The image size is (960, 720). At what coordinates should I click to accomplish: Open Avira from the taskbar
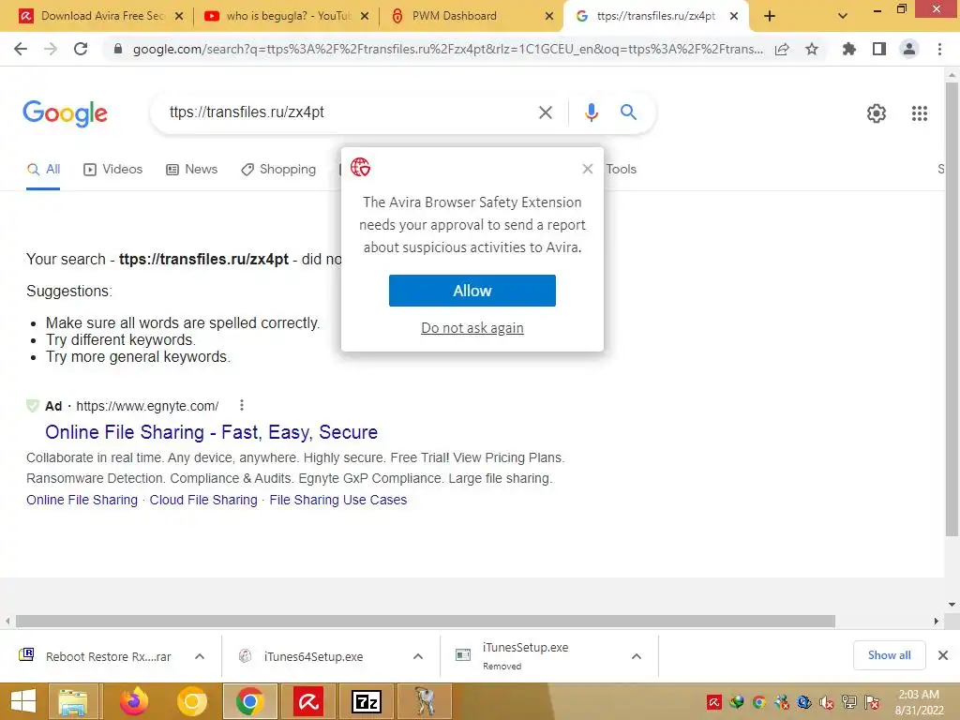click(307, 701)
